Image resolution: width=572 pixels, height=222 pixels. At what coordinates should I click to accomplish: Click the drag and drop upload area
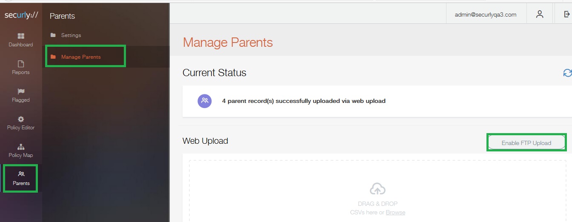click(378, 191)
